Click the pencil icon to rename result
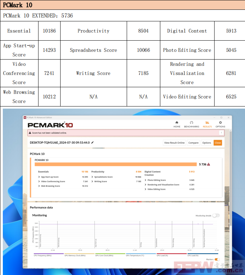245x275 pixels. [x=92, y=143]
